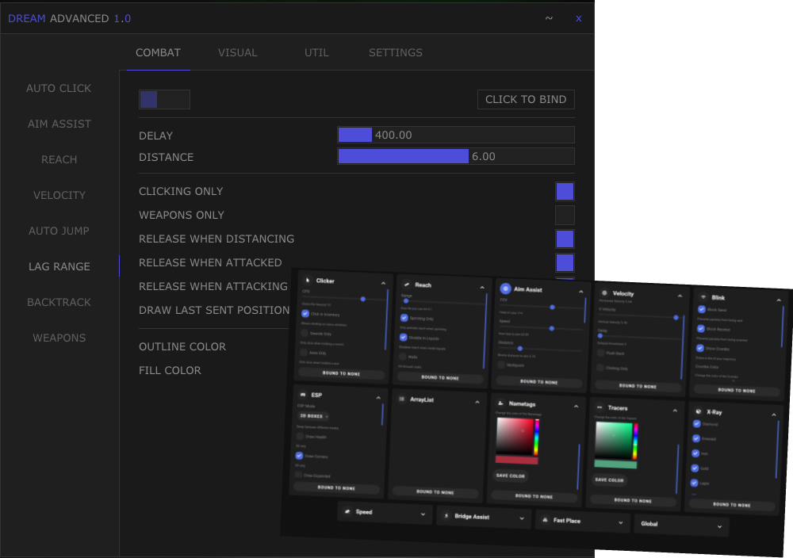Collapse the Velocity panel chevron
The image size is (793, 558).
680,296
